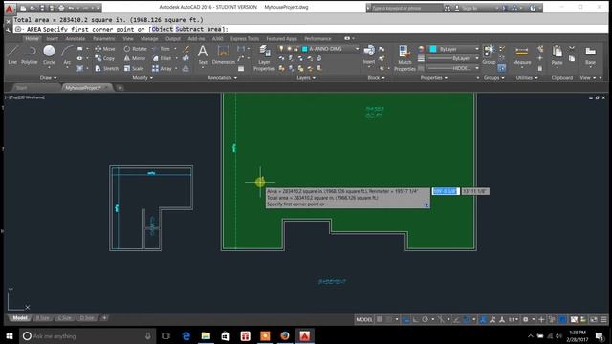Viewport: 612px width, 344px height.
Task: Click the cyan A-ANNO-DIMS layer color swatch
Action: pyautogui.click(x=305, y=49)
